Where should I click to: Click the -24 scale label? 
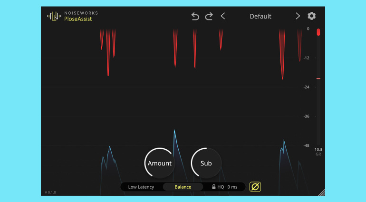click(306, 87)
